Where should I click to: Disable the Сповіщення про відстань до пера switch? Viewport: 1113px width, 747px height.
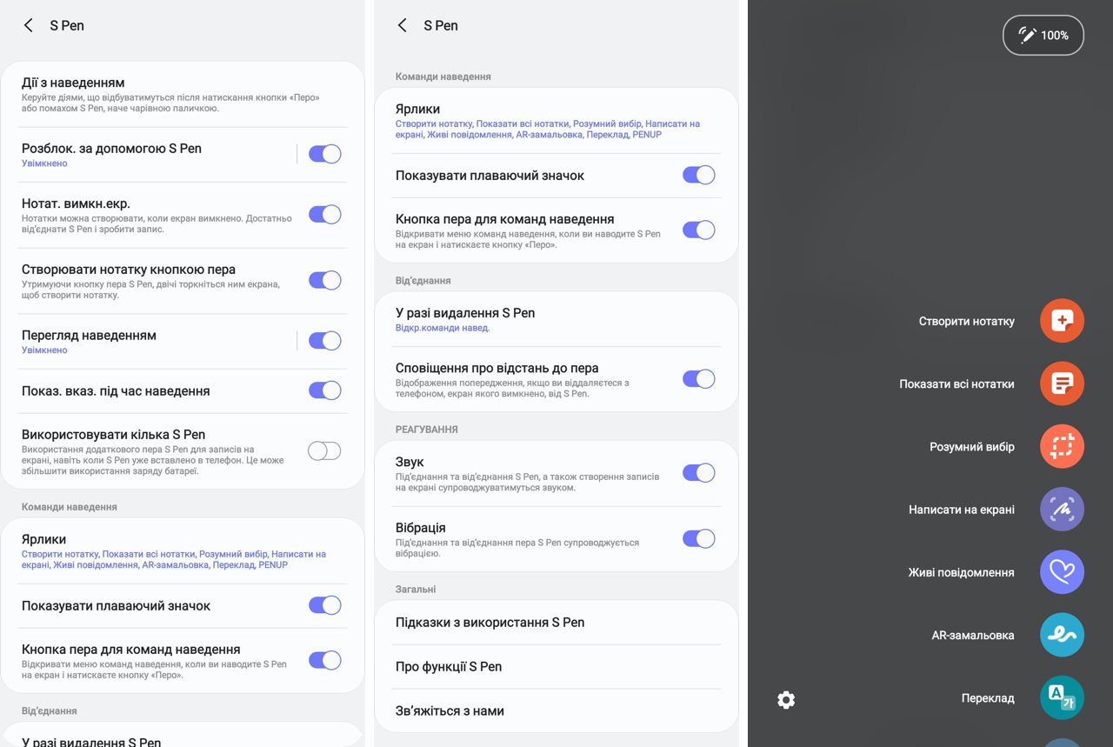coord(699,378)
